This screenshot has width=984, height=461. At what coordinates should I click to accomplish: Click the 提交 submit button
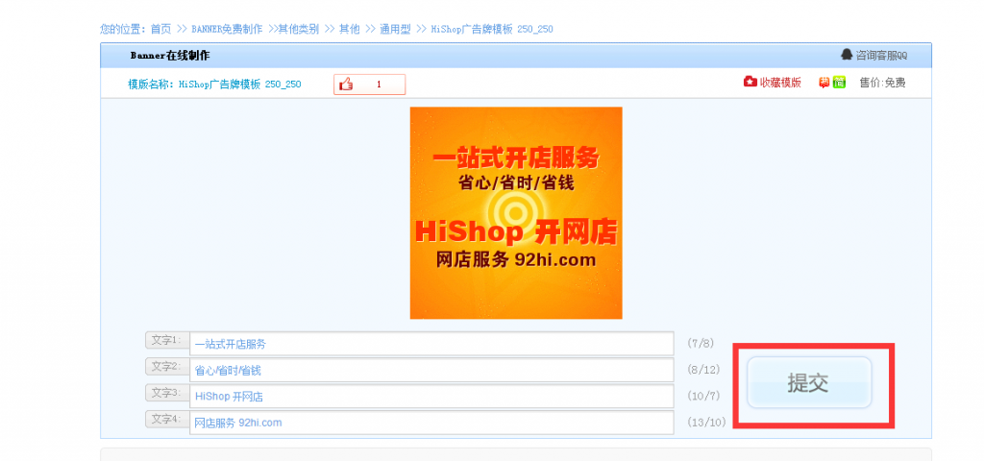tap(809, 382)
